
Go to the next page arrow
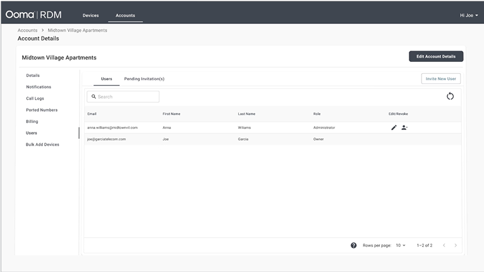point(456,245)
